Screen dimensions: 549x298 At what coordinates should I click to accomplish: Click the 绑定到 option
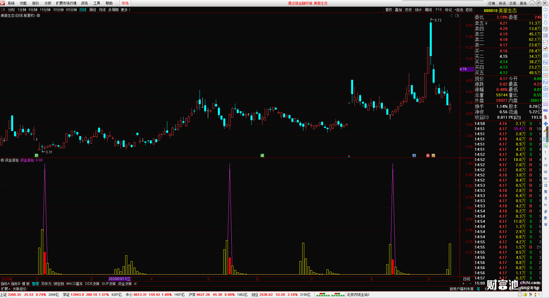coord(59,284)
